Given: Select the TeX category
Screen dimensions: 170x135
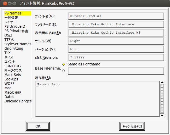Looking at the screenshot, I should (x=8, y=53).
